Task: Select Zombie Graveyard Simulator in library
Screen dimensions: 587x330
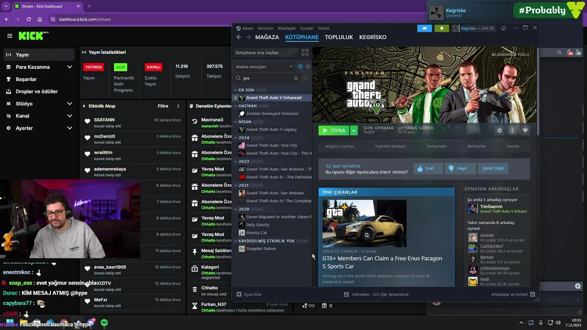Action: [x=272, y=114]
